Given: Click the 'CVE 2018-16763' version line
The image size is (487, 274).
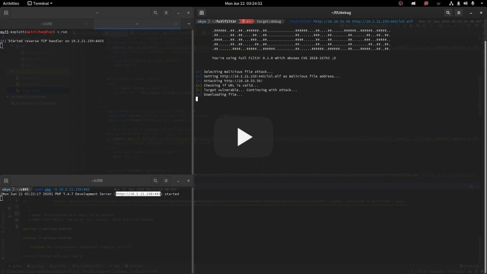Looking at the screenshot, I should [x=273, y=58].
